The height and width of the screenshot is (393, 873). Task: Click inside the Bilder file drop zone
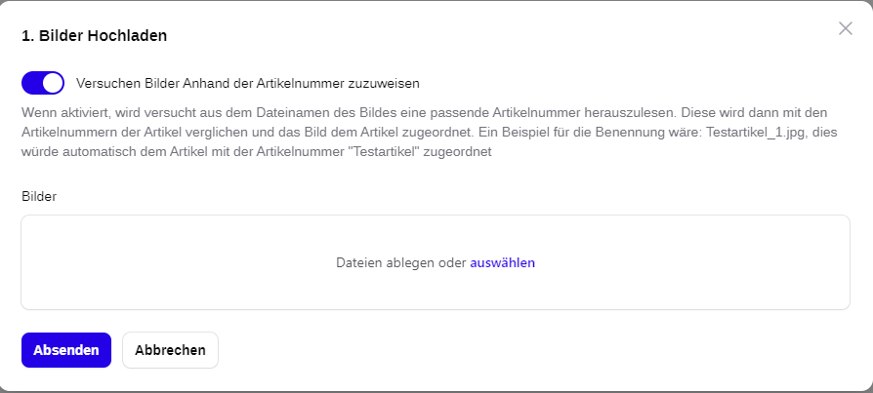click(436, 262)
